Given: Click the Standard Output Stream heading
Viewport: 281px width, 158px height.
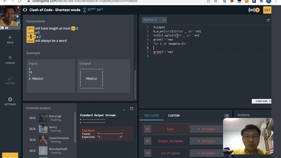Looking at the screenshot, I should click(98, 115).
